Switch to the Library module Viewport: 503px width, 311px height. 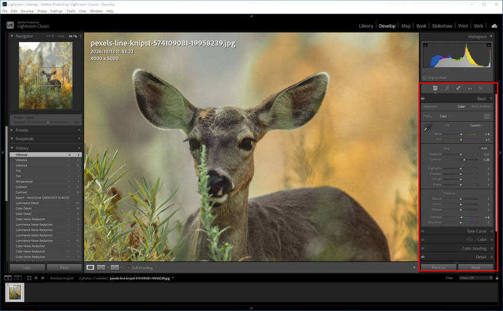pos(366,26)
